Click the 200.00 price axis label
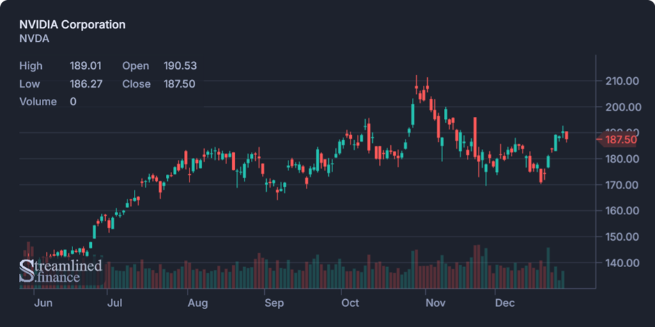This screenshot has width=655, height=327. pyautogui.click(x=623, y=106)
